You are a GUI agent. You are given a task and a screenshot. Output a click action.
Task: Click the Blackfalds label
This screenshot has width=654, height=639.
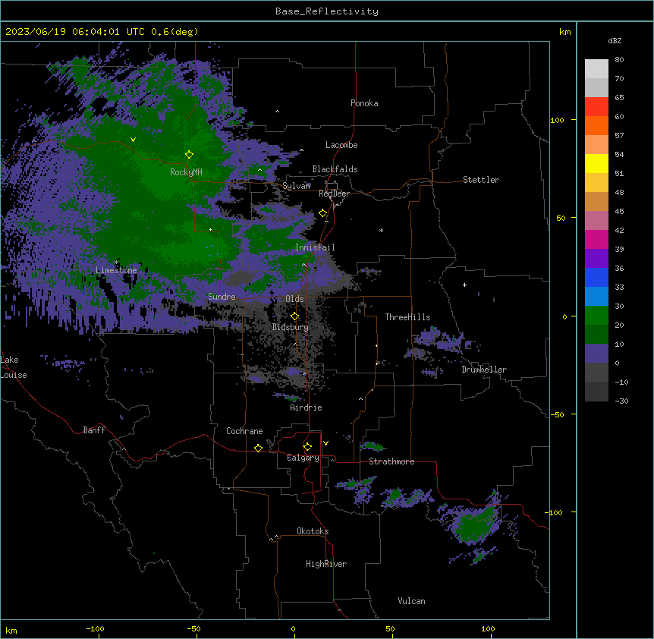[335, 169]
